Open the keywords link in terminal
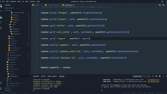Viewport: 167px width, 94px height. coord(117,85)
